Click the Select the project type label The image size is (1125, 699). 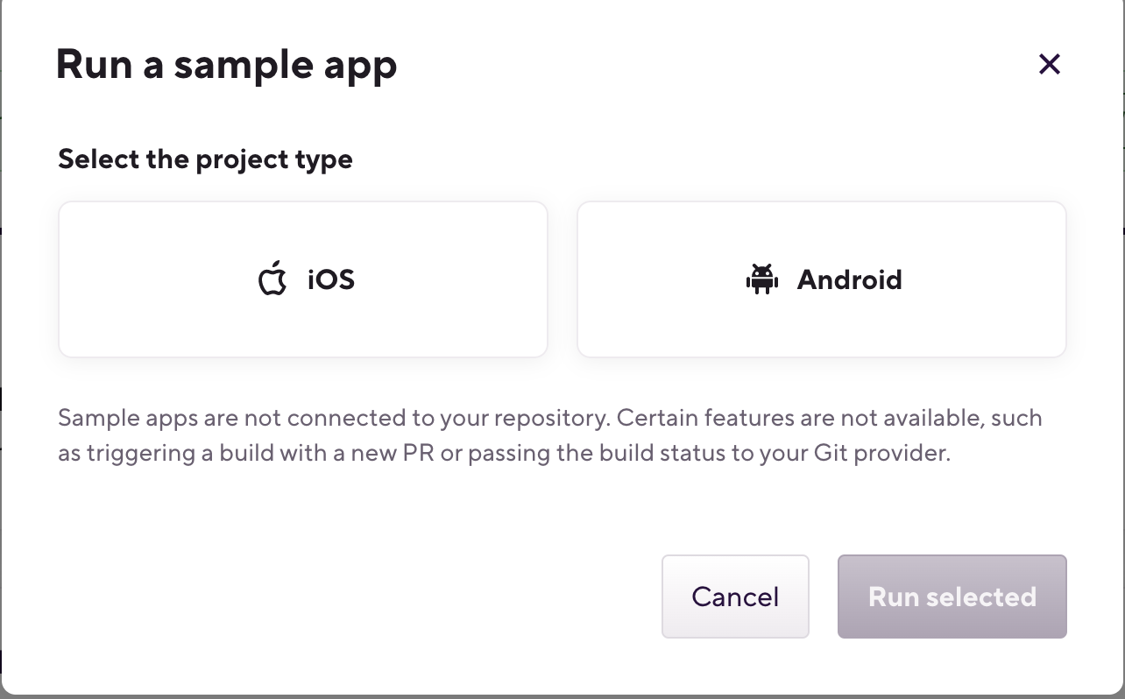(205, 159)
